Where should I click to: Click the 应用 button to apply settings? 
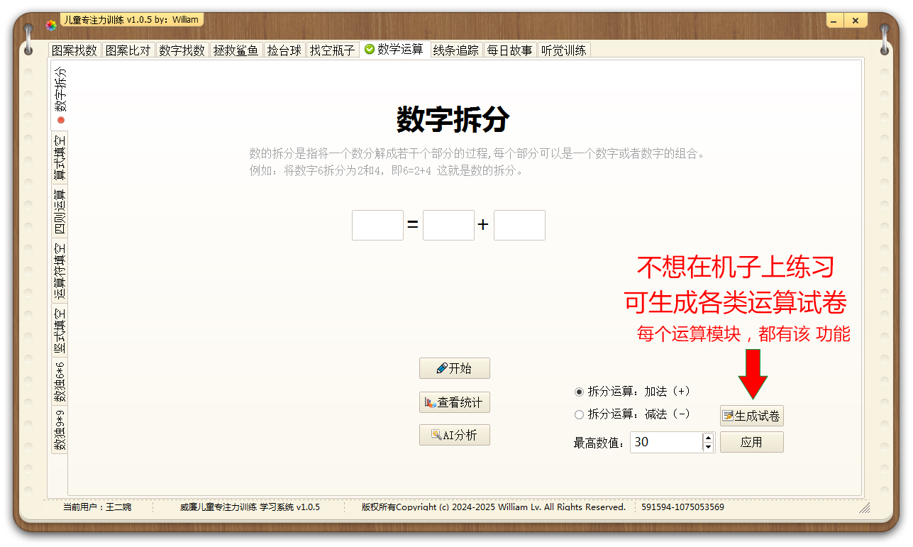pyautogui.click(x=751, y=441)
